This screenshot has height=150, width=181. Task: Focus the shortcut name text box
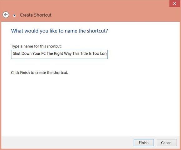click(59, 54)
